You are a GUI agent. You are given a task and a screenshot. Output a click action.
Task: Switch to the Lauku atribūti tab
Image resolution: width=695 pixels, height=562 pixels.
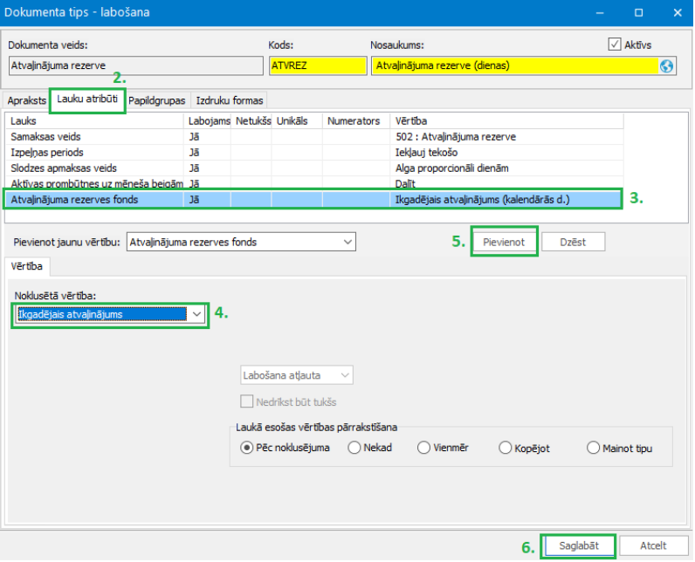click(x=87, y=99)
